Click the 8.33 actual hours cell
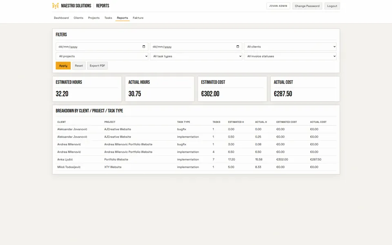The image size is (392, 245). coord(258,167)
